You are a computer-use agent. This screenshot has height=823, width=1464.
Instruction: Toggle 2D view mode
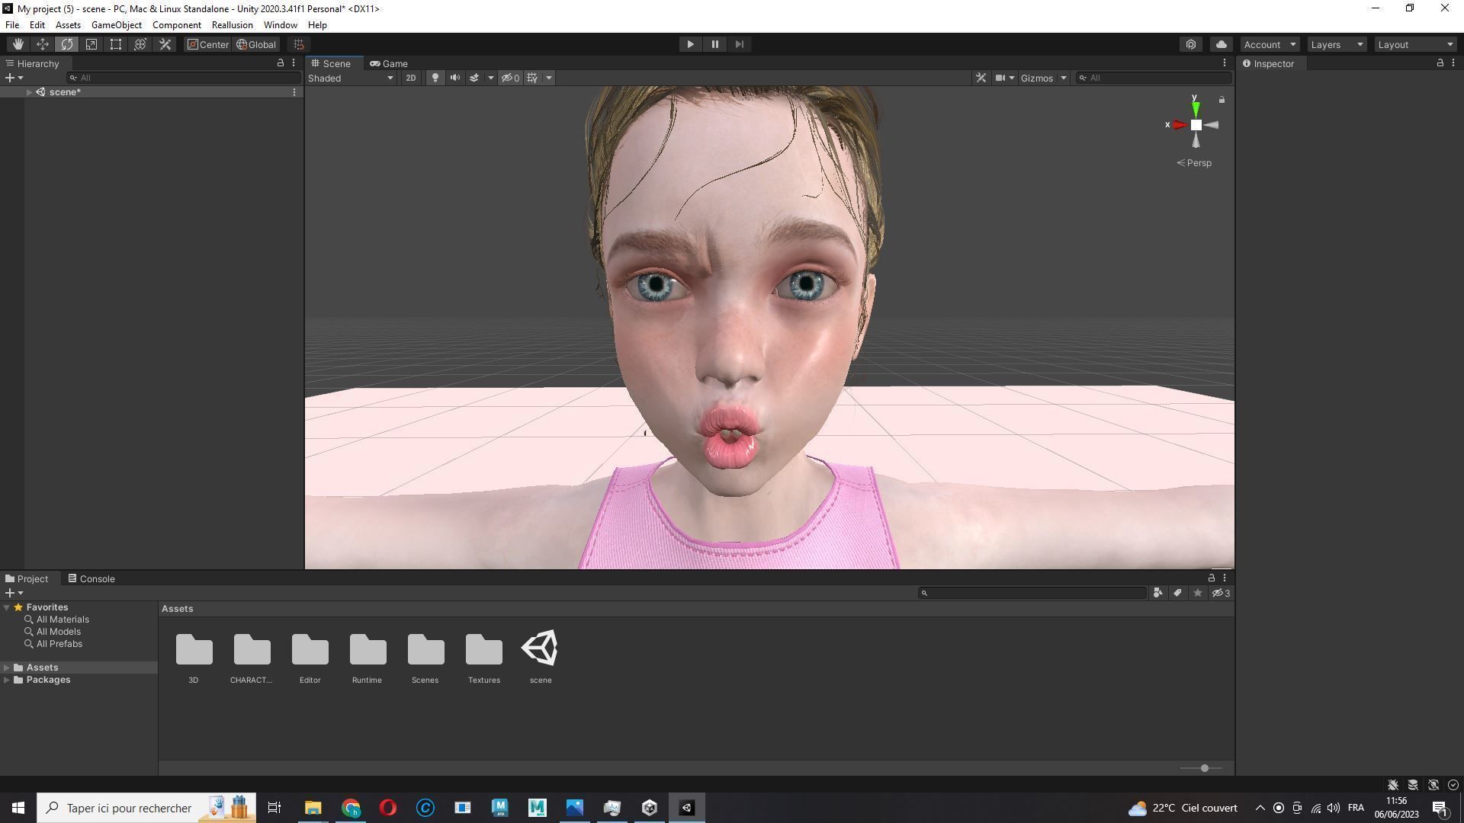[x=410, y=78]
